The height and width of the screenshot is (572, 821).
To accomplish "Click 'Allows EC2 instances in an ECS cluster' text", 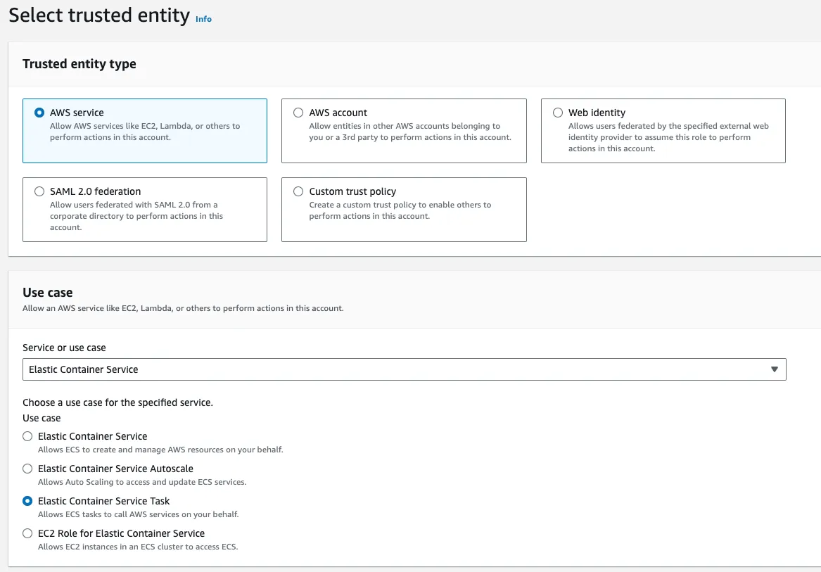I will point(138,547).
